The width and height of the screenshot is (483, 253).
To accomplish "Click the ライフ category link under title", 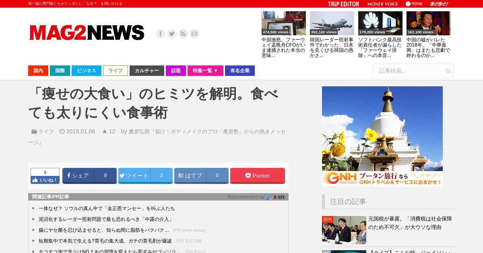I will (x=46, y=131).
